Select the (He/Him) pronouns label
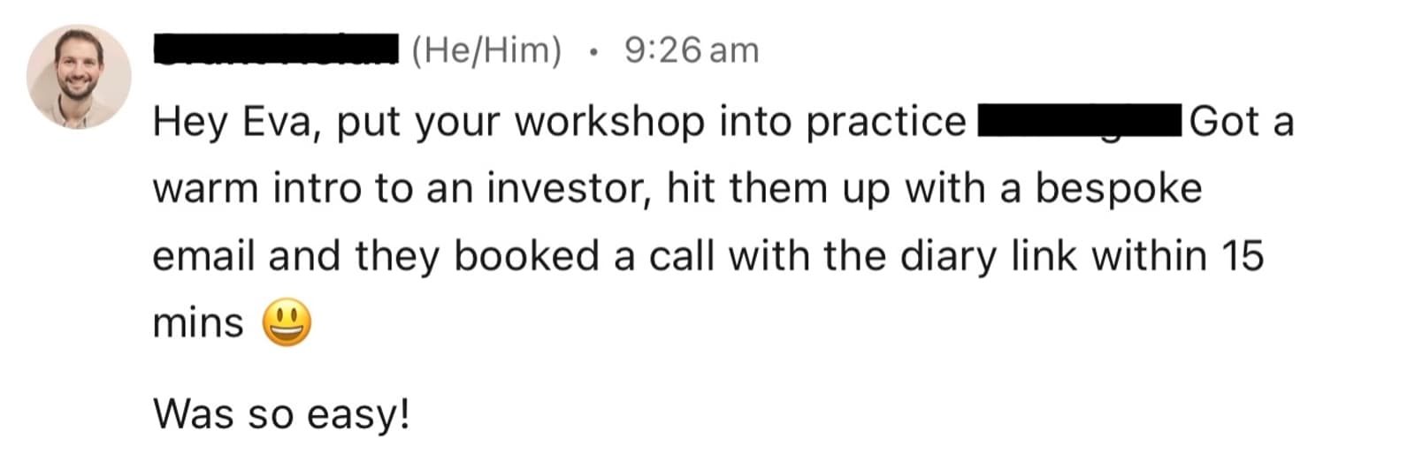The height and width of the screenshot is (461, 1415). point(486,50)
